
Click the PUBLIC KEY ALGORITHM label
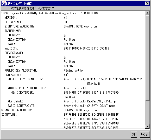click(x=21, y=71)
